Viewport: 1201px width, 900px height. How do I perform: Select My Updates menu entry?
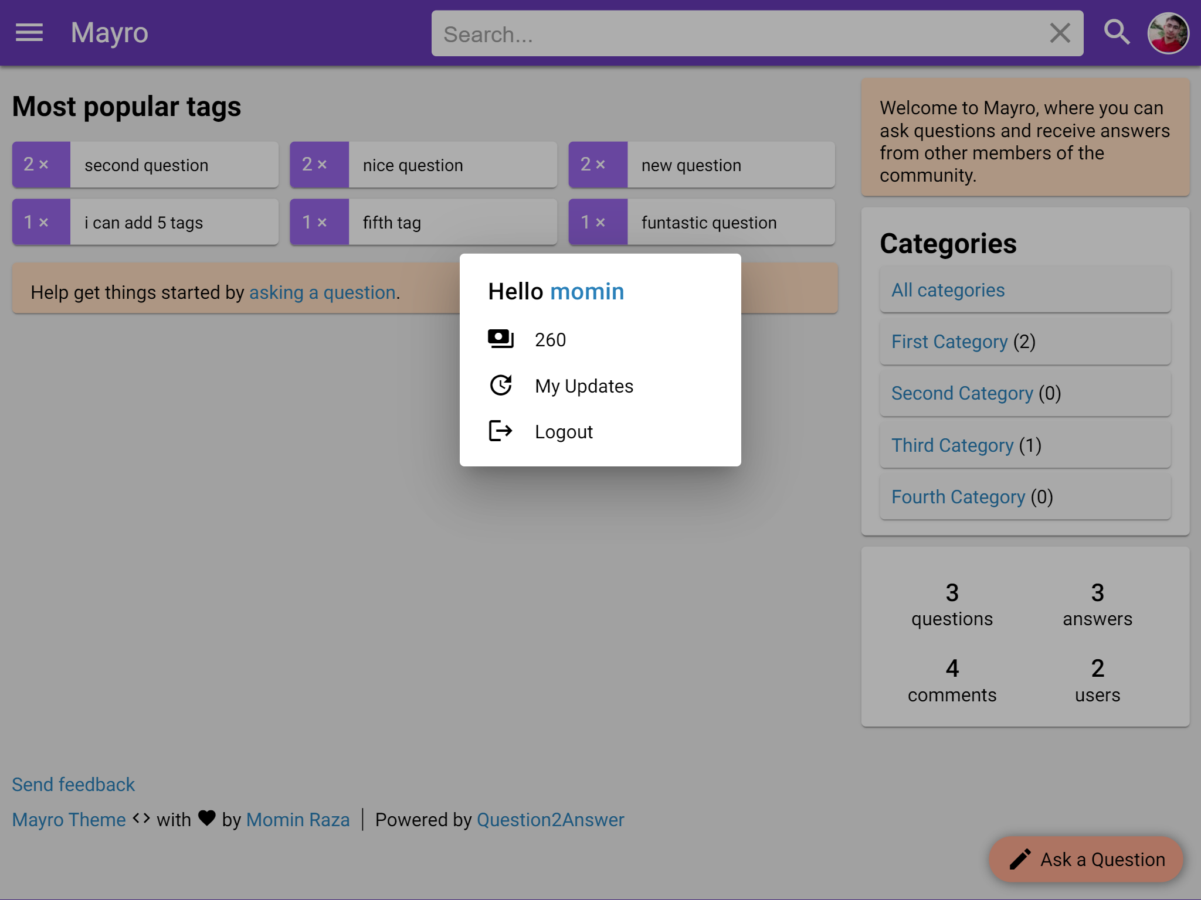click(583, 386)
